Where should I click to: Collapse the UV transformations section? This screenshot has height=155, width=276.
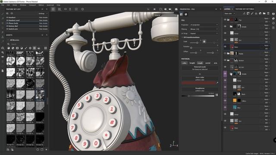click(x=182, y=37)
